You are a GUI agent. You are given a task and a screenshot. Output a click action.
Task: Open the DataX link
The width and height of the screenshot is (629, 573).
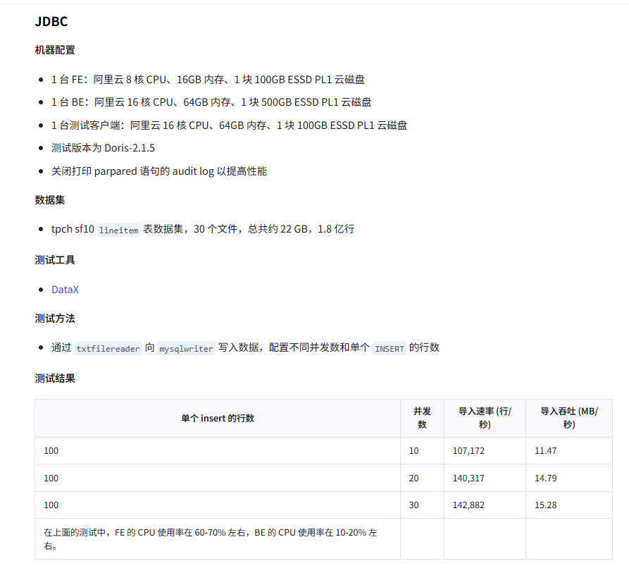coord(65,290)
